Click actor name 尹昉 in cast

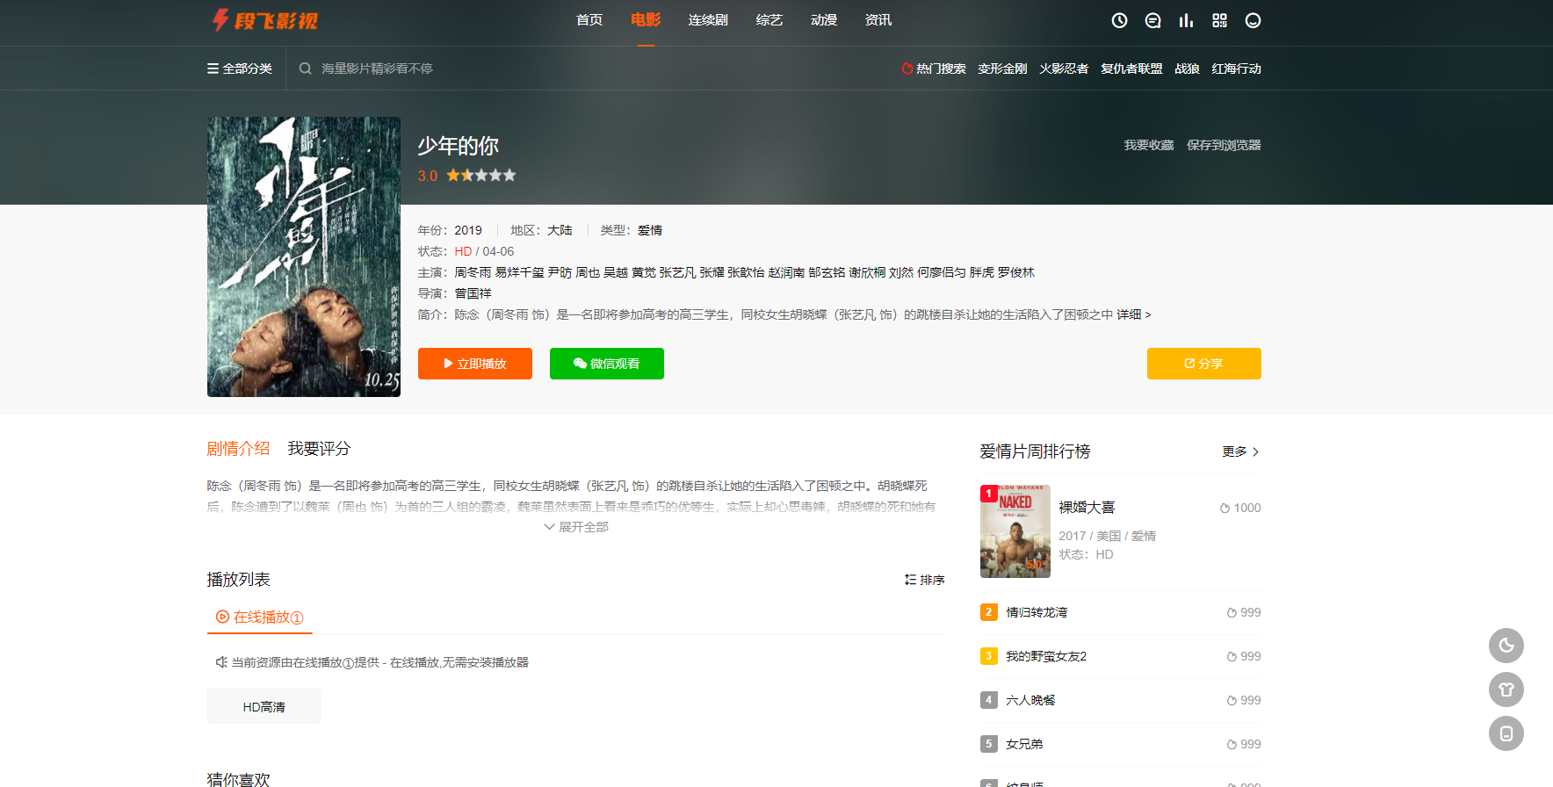coord(560,272)
